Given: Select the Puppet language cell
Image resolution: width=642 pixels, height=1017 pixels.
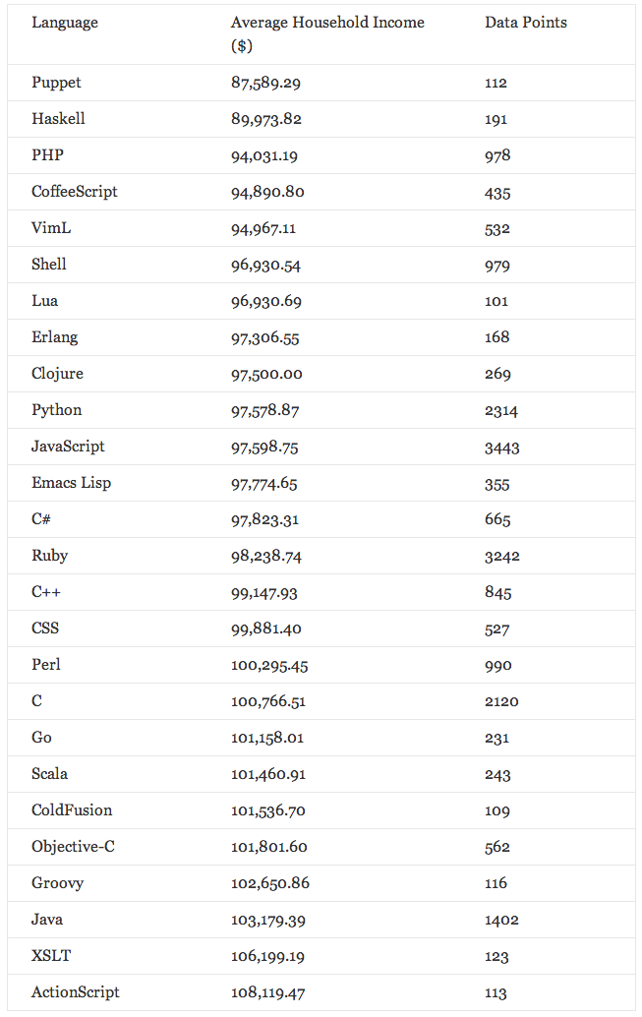Looking at the screenshot, I should tap(56, 83).
